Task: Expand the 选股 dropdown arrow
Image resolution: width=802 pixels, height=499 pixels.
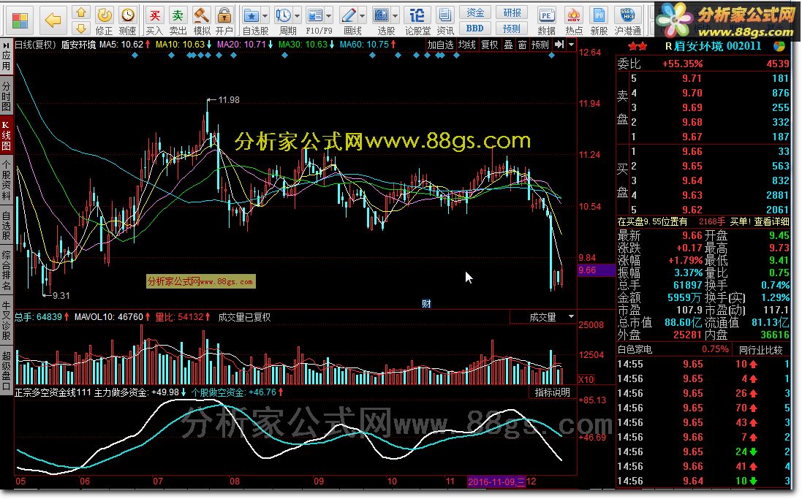Action: (x=395, y=15)
